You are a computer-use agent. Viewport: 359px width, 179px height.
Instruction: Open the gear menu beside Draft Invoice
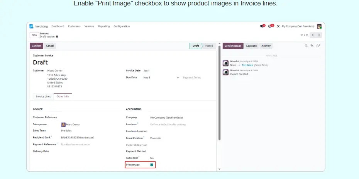57,37
